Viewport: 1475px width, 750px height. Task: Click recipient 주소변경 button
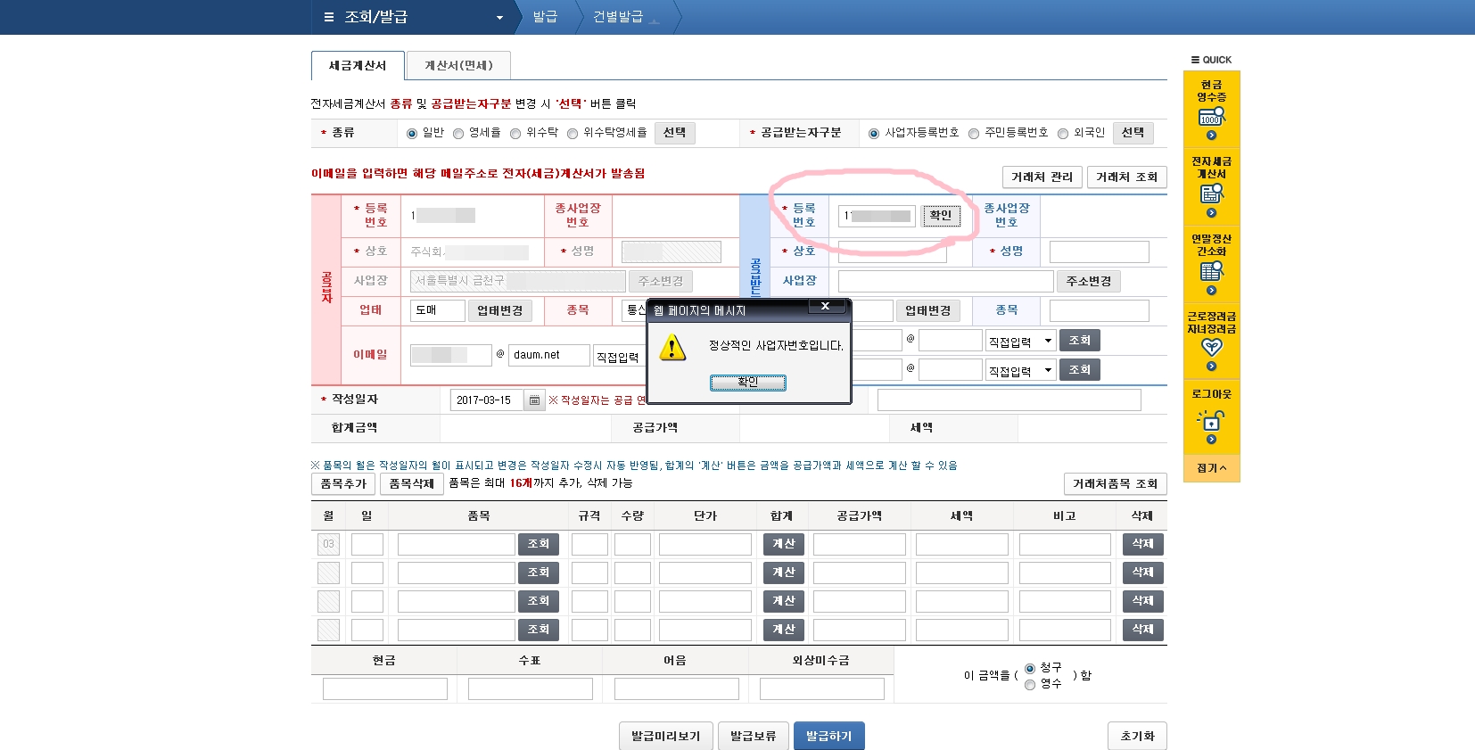(x=1089, y=282)
